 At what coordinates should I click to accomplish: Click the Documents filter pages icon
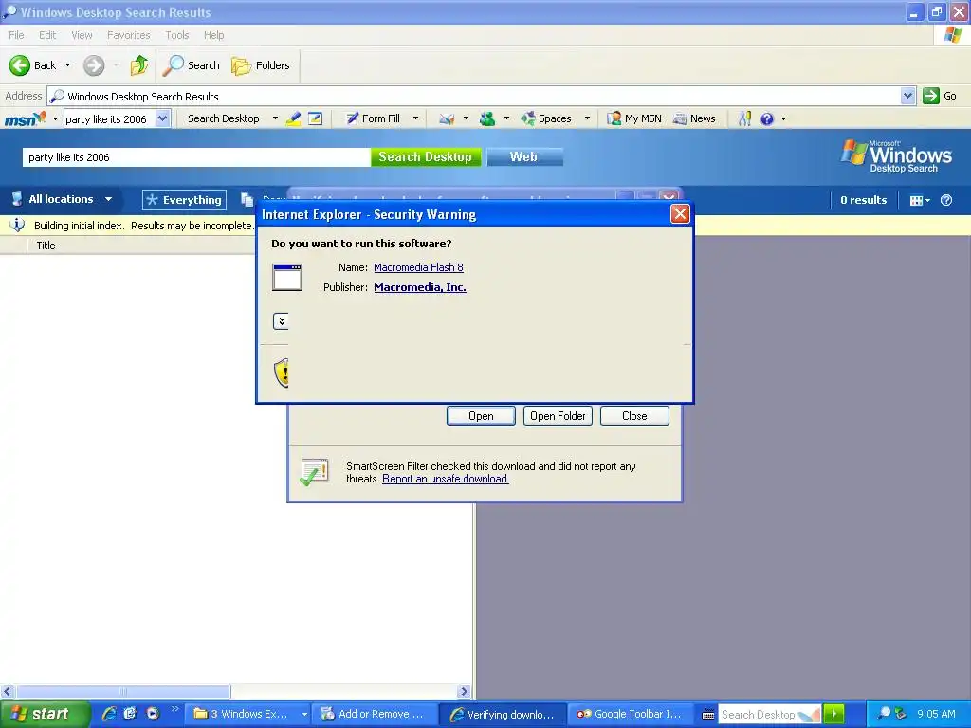point(247,199)
